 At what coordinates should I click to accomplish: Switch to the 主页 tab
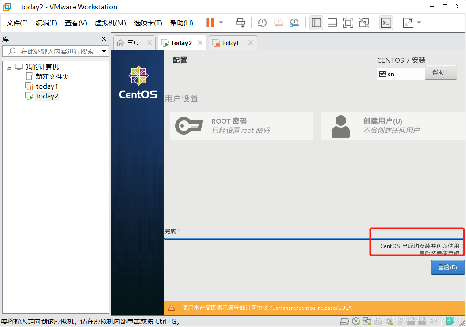coord(134,43)
